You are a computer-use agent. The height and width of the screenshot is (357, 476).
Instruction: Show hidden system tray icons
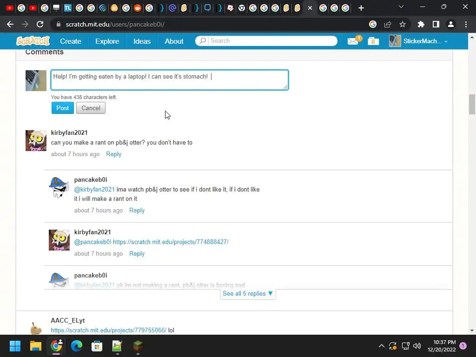click(382, 346)
